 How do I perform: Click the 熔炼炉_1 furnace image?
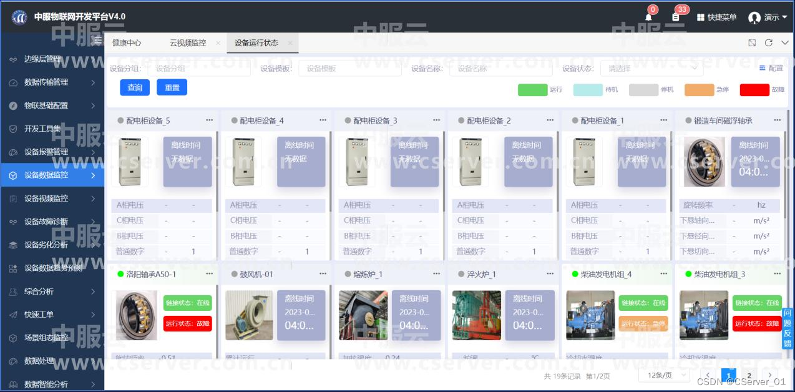click(x=363, y=315)
